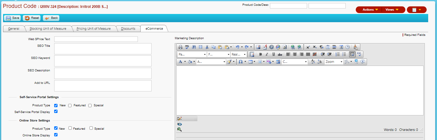Screen dimensions: 437x140
Task: Click the first Product Code/Desc search box
Action: pos(288,6)
